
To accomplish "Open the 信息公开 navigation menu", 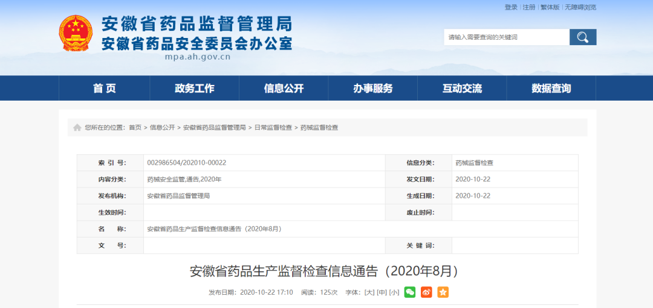I will coord(284,89).
